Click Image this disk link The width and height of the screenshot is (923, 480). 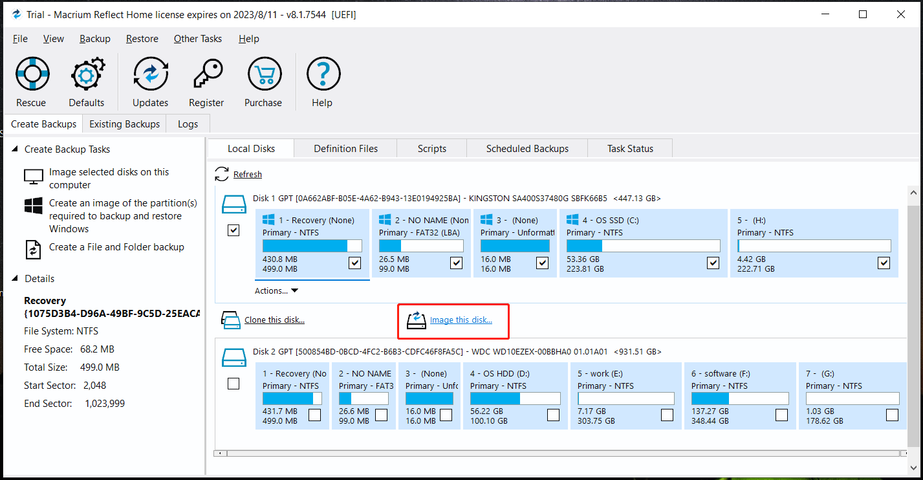[x=461, y=320]
